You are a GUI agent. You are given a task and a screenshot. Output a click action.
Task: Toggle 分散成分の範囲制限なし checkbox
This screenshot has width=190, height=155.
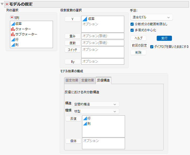click(x=132, y=24)
